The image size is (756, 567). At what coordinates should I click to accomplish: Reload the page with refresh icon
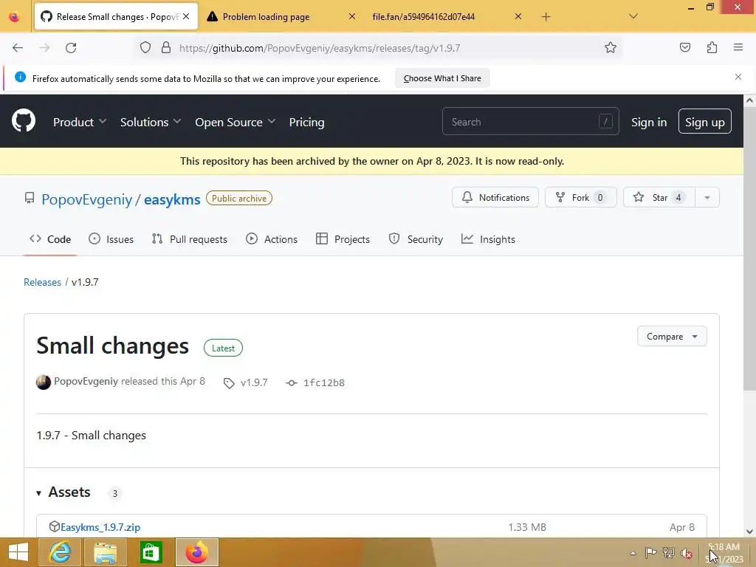tap(71, 48)
